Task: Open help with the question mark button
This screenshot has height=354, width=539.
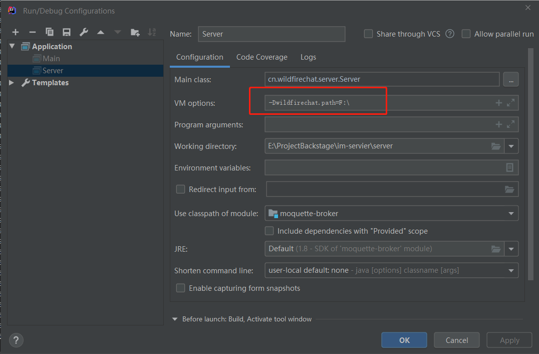Action: pyautogui.click(x=16, y=339)
